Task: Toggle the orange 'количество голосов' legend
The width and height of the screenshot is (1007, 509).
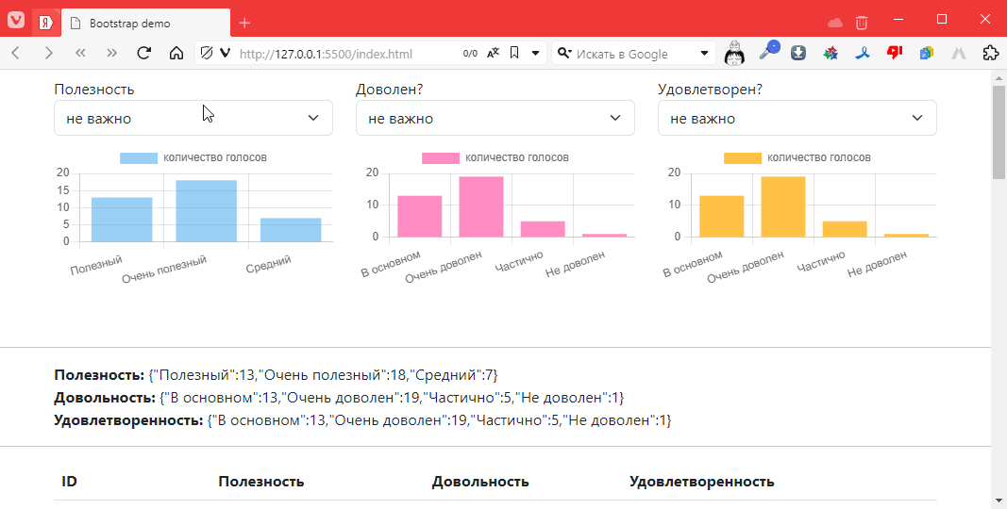Action: tap(797, 157)
